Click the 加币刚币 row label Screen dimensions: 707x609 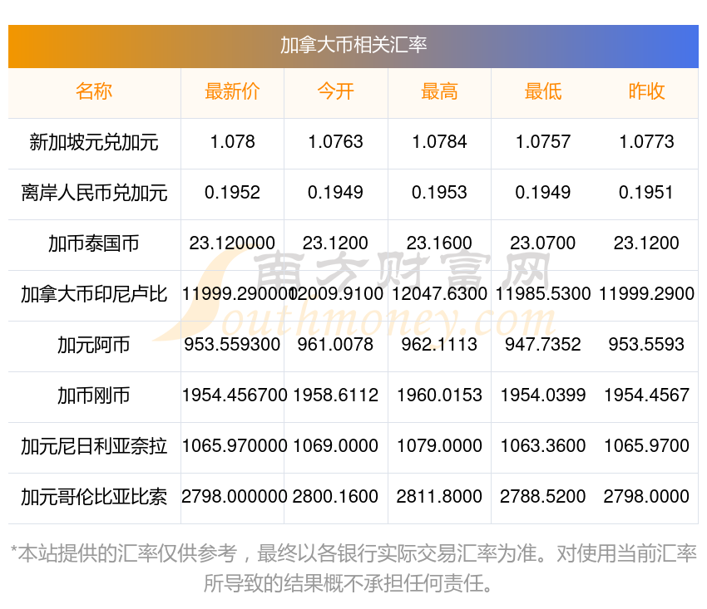(94, 395)
